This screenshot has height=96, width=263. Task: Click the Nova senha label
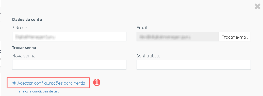tap(24, 56)
